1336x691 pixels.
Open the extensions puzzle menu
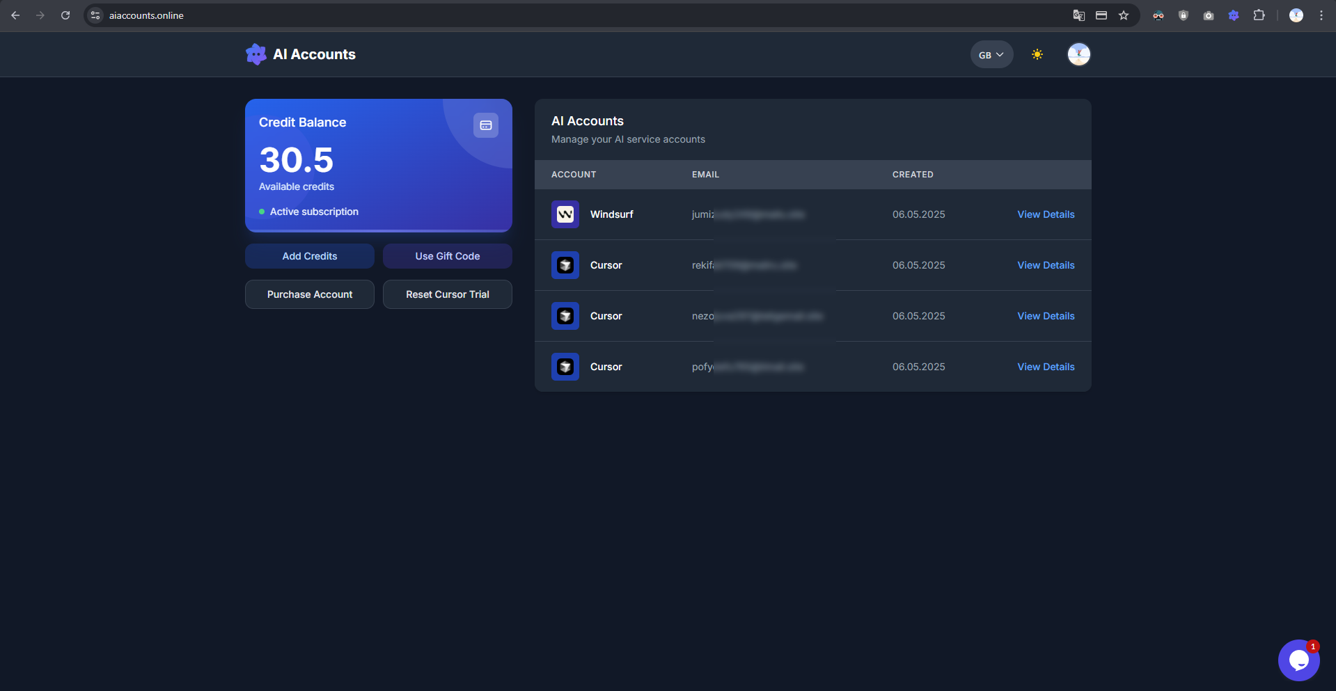tap(1259, 15)
